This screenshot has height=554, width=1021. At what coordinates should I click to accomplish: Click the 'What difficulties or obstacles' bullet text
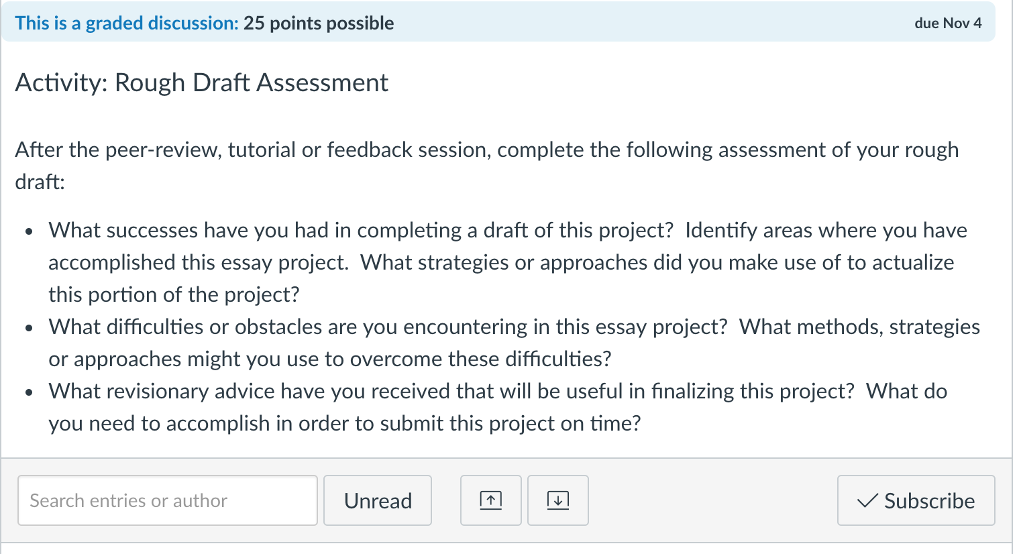(x=515, y=343)
